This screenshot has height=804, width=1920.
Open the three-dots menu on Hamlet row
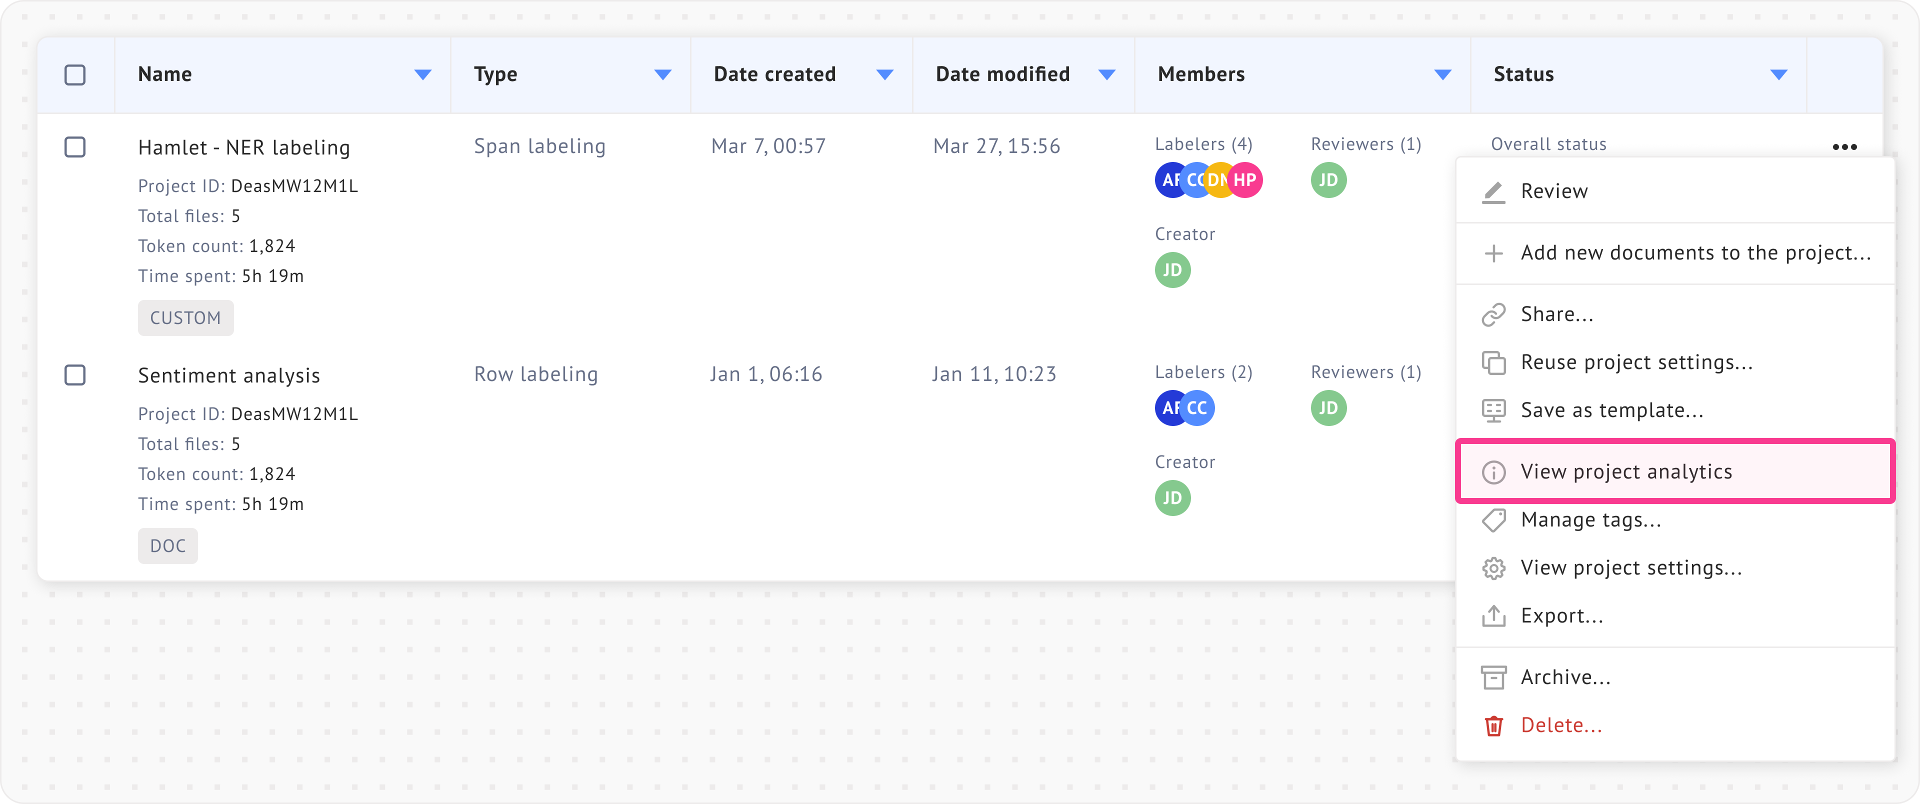[x=1844, y=147]
